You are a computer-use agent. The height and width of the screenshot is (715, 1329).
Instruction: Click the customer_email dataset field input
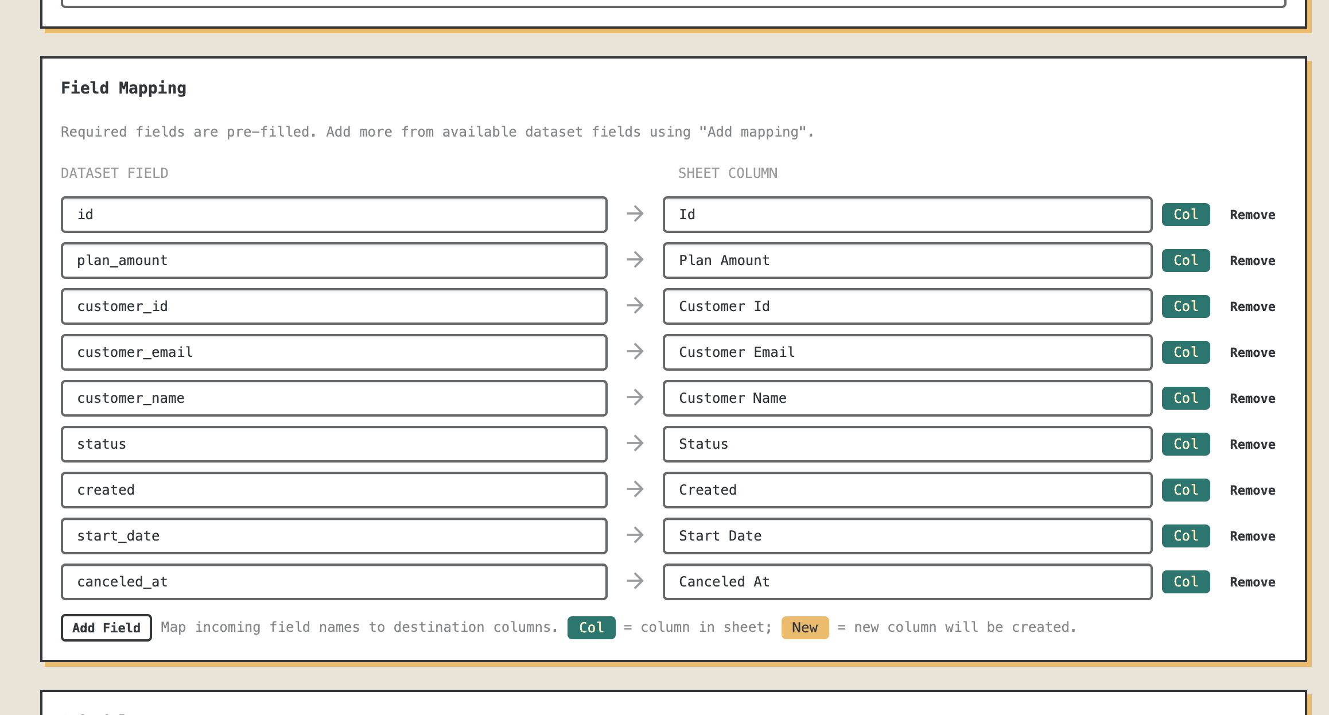[334, 352]
